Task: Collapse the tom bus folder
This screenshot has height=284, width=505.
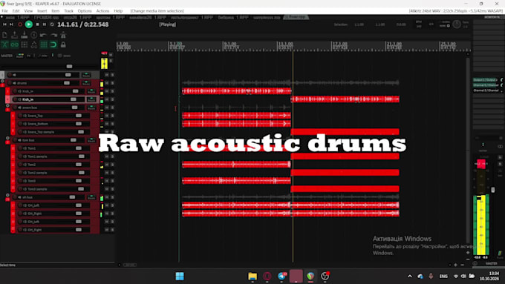Action: coord(7,138)
